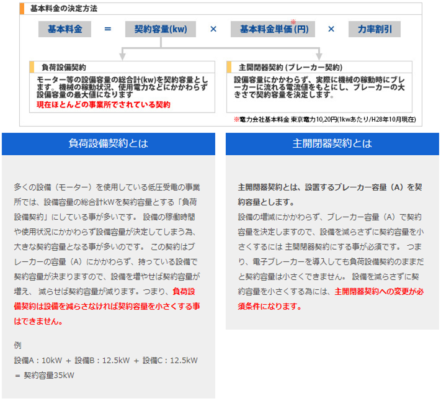Screen dimensions: 441x401
Task: Click bold text 約容量とします。
Action: point(266,202)
